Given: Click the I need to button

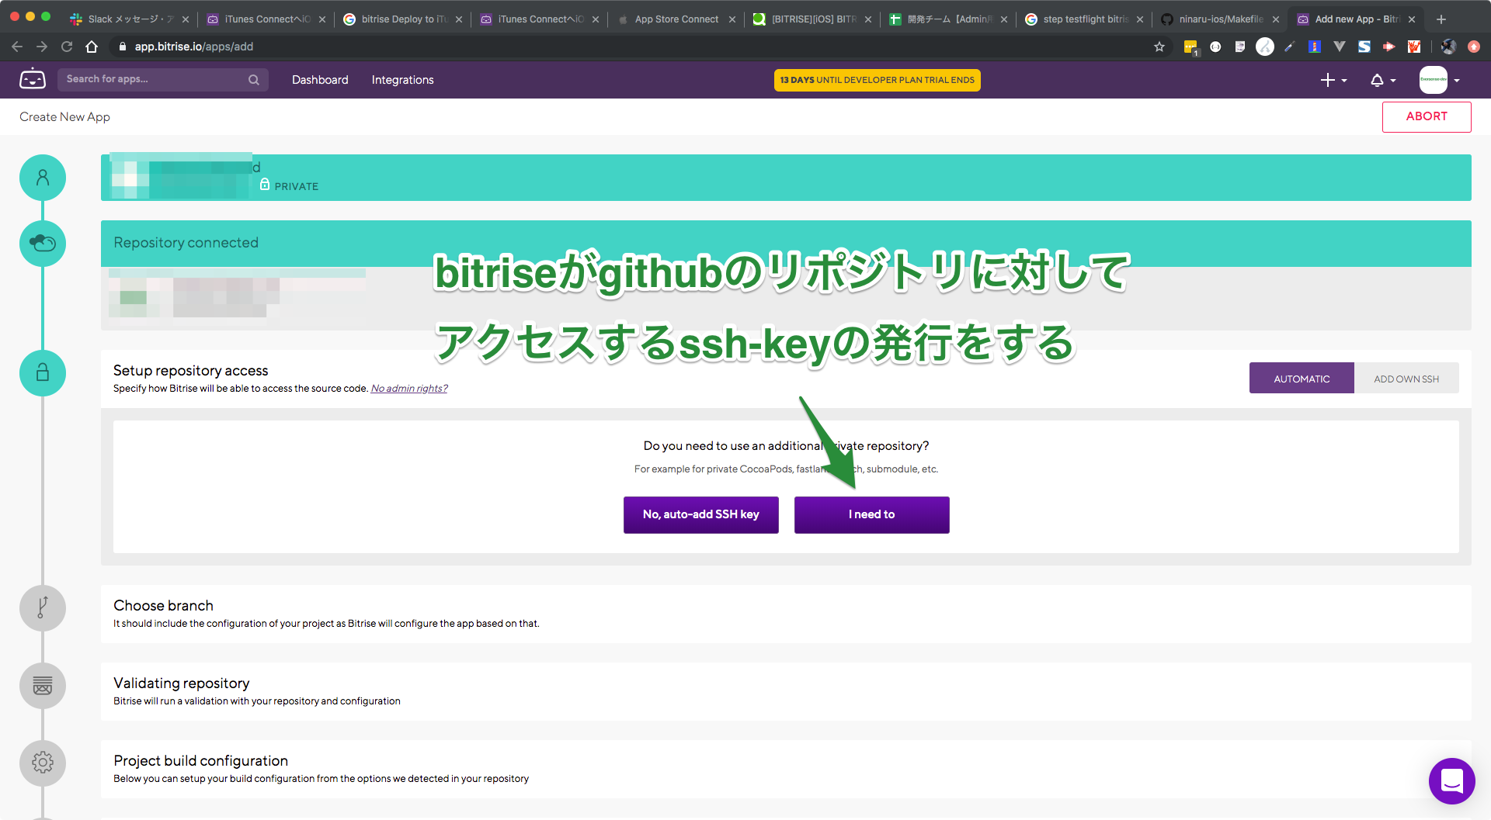Looking at the screenshot, I should (x=871, y=514).
